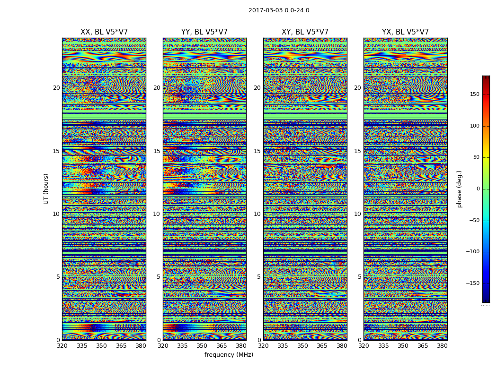
Task: Click the 350 MHz tick under YX plot
Action: coord(403,346)
